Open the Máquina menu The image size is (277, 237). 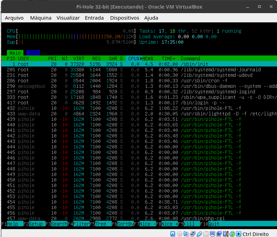click(x=41, y=18)
